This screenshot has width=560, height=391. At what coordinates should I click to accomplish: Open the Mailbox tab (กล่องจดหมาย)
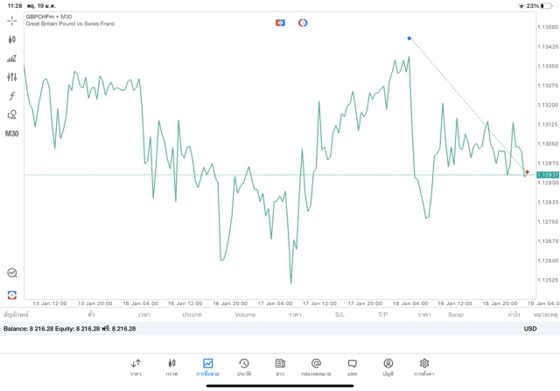316,367
